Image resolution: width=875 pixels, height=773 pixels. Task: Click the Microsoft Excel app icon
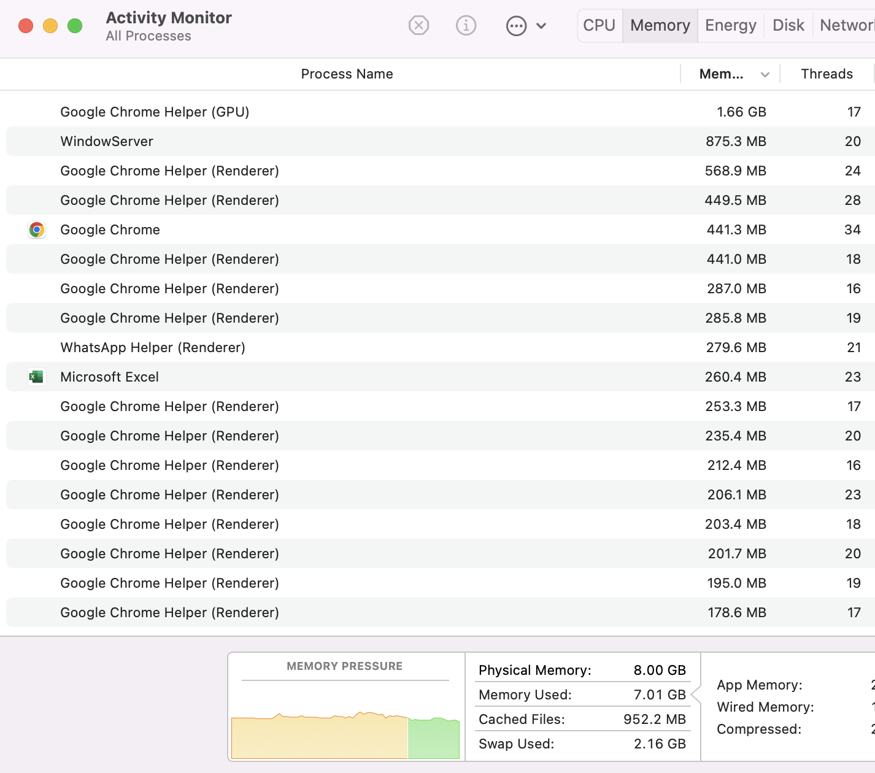[37, 377]
